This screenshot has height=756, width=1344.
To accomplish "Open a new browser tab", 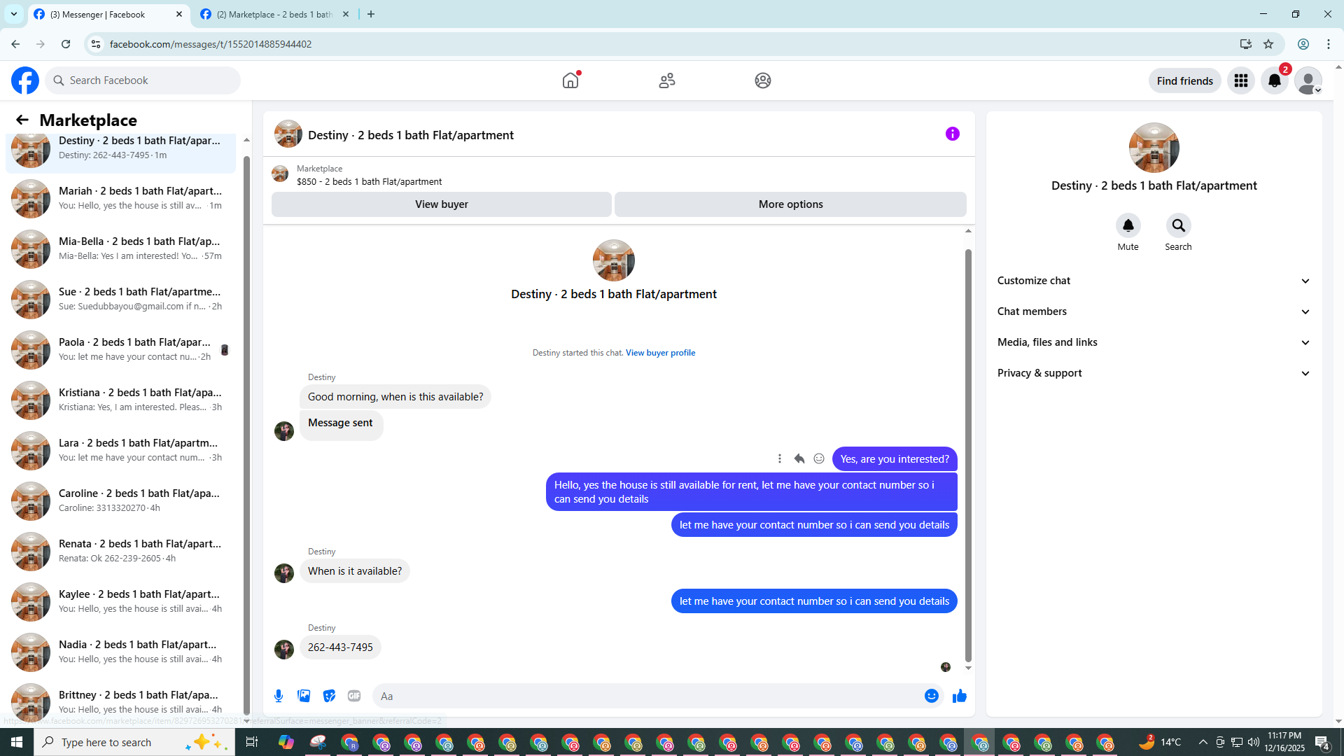I will 371,14.
